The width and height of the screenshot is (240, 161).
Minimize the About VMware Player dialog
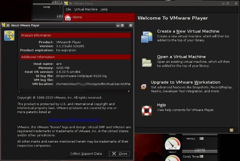point(118,25)
